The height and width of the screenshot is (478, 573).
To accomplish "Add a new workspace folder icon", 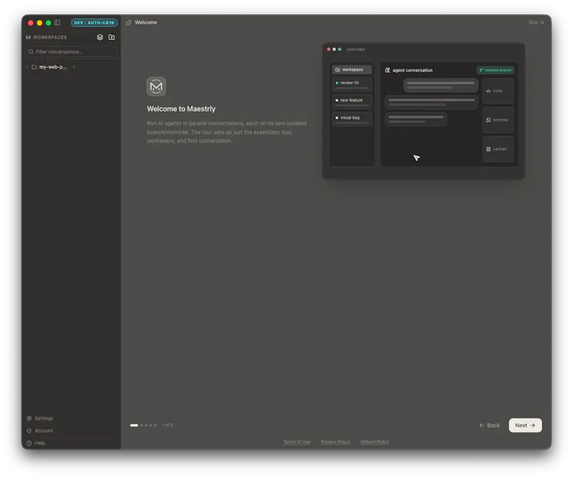I will (112, 37).
